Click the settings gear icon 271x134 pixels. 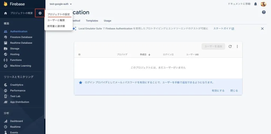(40, 13)
